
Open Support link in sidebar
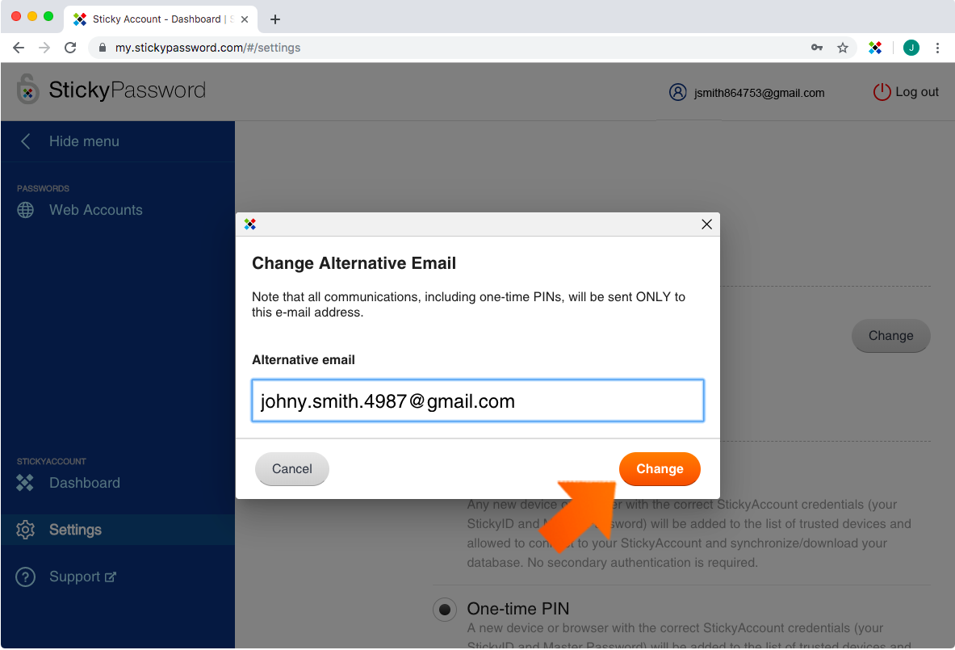pos(74,577)
